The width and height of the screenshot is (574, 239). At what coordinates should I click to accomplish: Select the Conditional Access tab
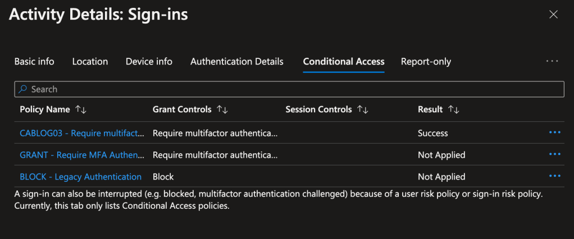[x=344, y=62]
